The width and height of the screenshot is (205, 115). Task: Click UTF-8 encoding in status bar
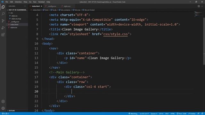tap(161, 114)
